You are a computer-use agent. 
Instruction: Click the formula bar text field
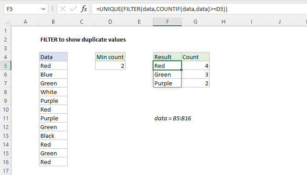click(197, 9)
